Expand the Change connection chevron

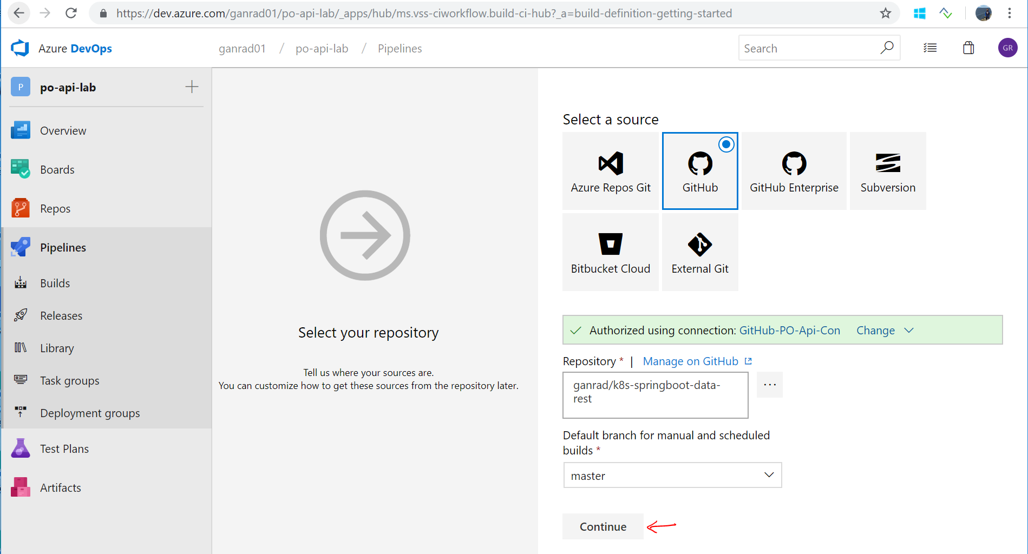(x=909, y=330)
